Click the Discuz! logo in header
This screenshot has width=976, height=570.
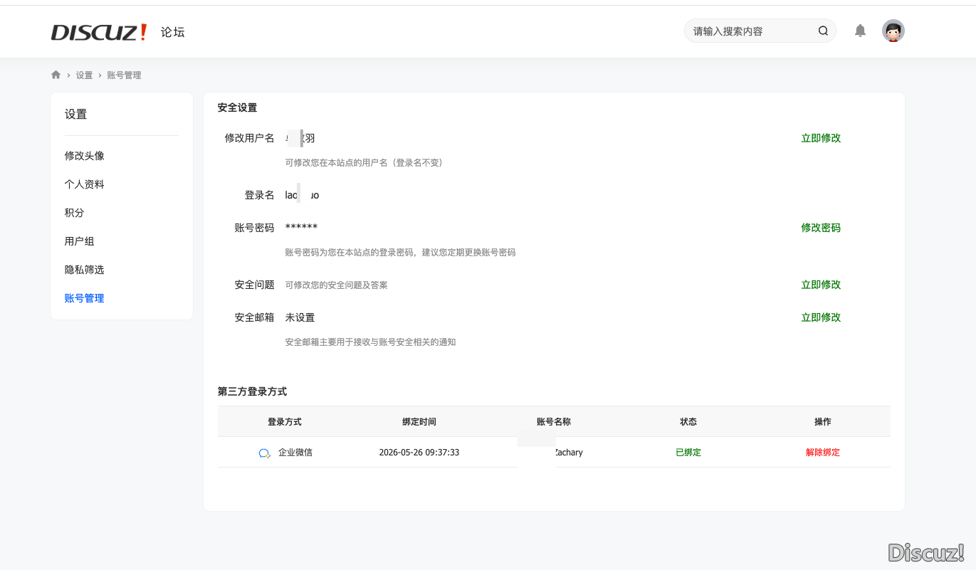[99, 32]
